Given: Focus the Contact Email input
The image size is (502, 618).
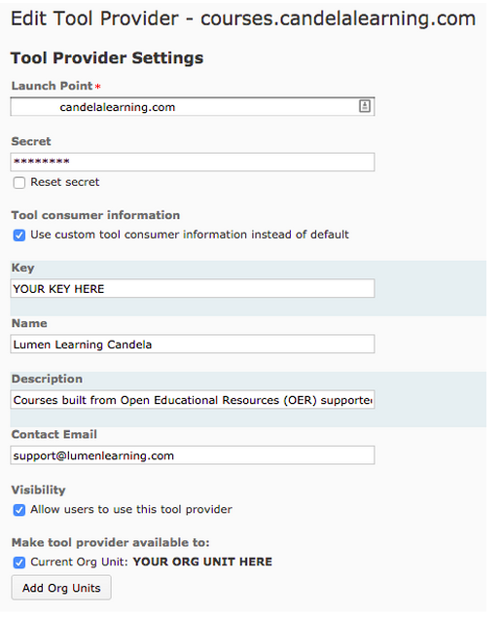Looking at the screenshot, I should tap(193, 455).
